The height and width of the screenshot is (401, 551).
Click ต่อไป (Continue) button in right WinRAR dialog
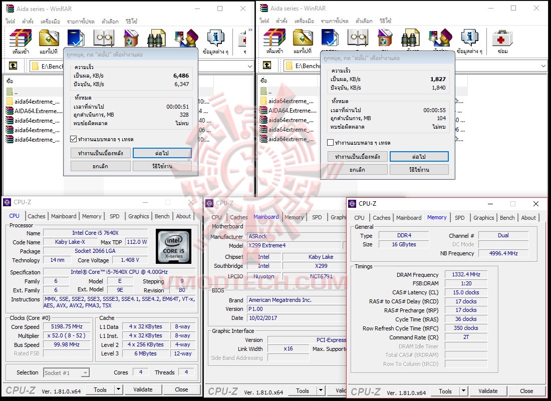pyautogui.click(x=419, y=157)
